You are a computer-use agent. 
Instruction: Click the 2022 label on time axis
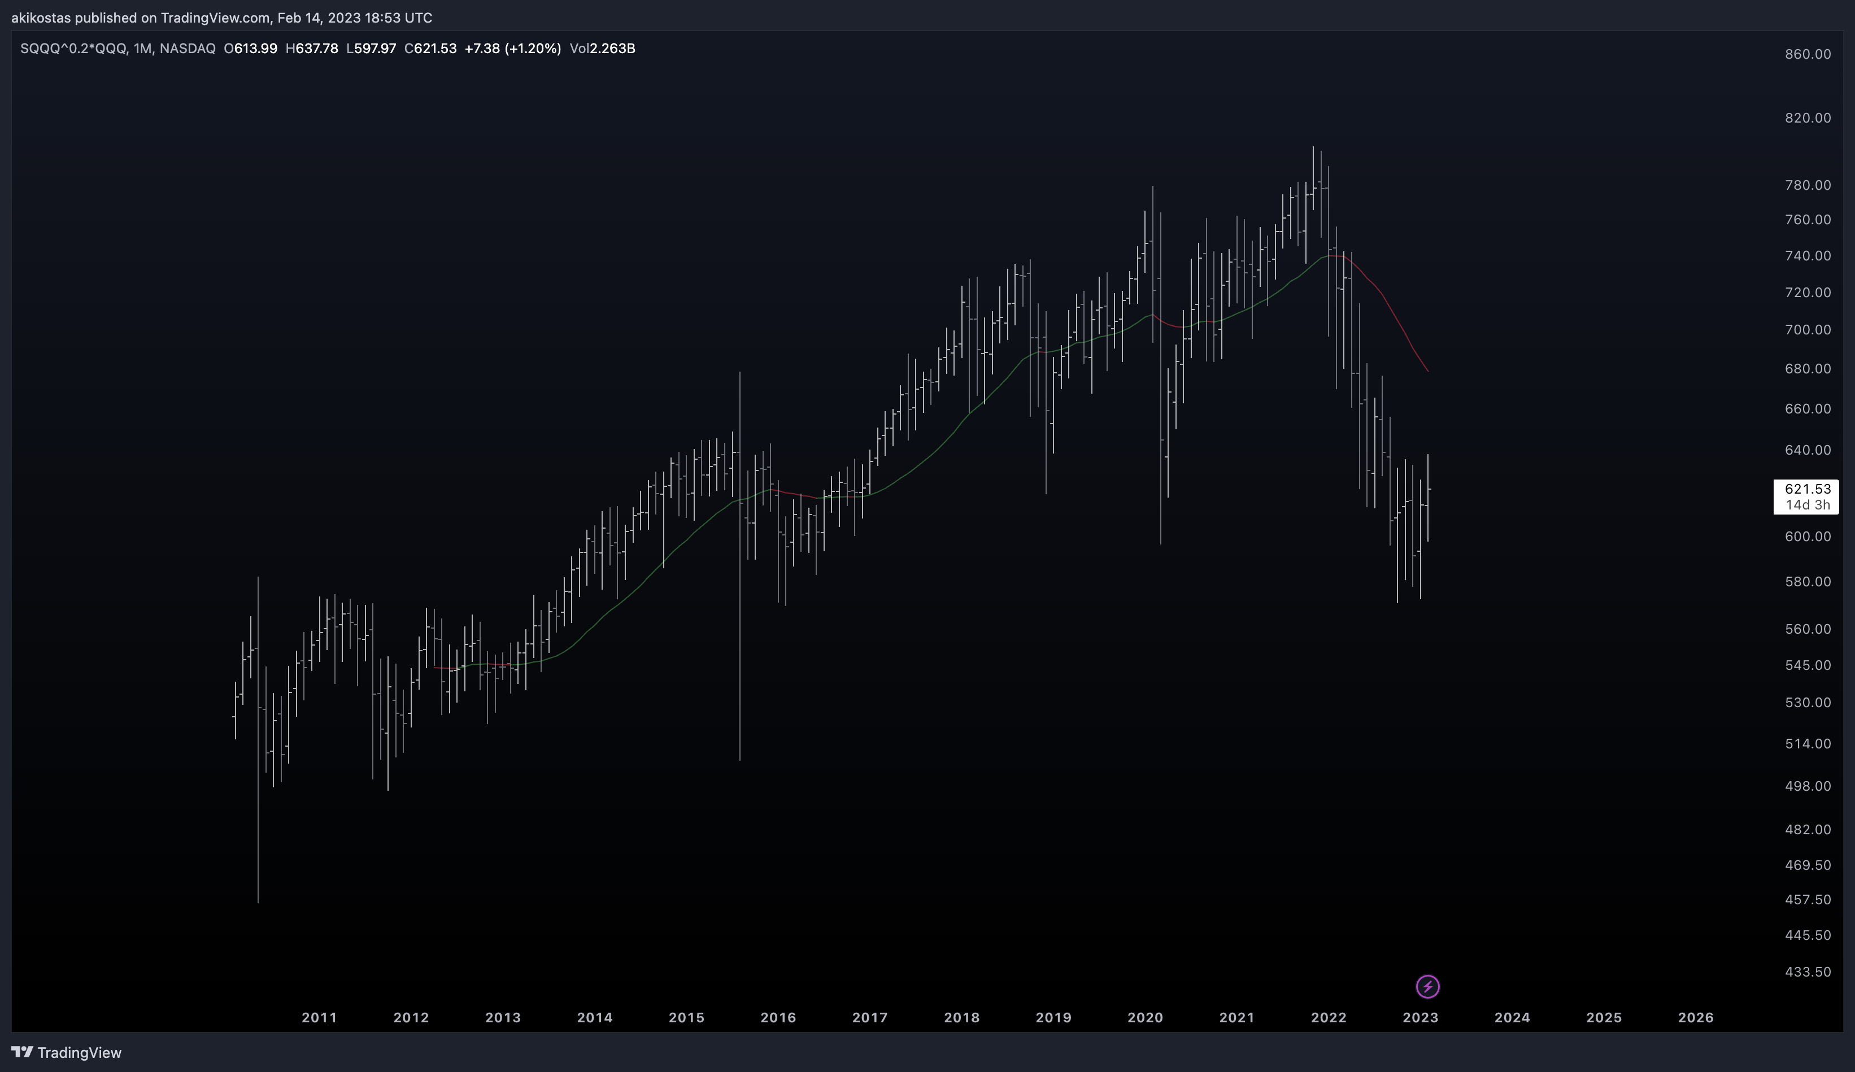1329,1018
